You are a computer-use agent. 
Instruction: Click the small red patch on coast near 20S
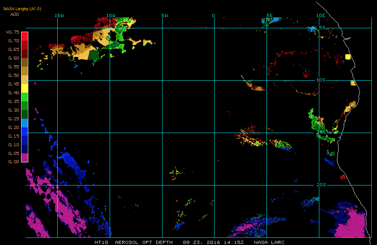[x=343, y=177]
